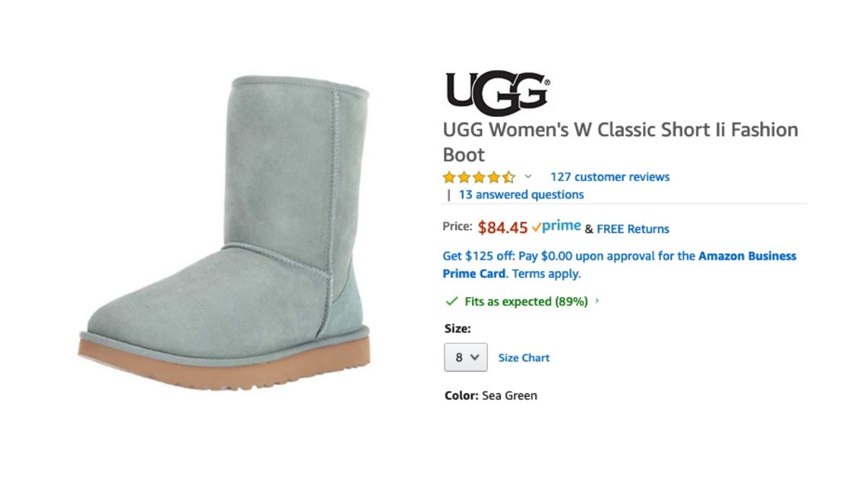Viewport: 866px width, 487px height.
Task: Click the FREE Returns link
Action: click(x=633, y=229)
